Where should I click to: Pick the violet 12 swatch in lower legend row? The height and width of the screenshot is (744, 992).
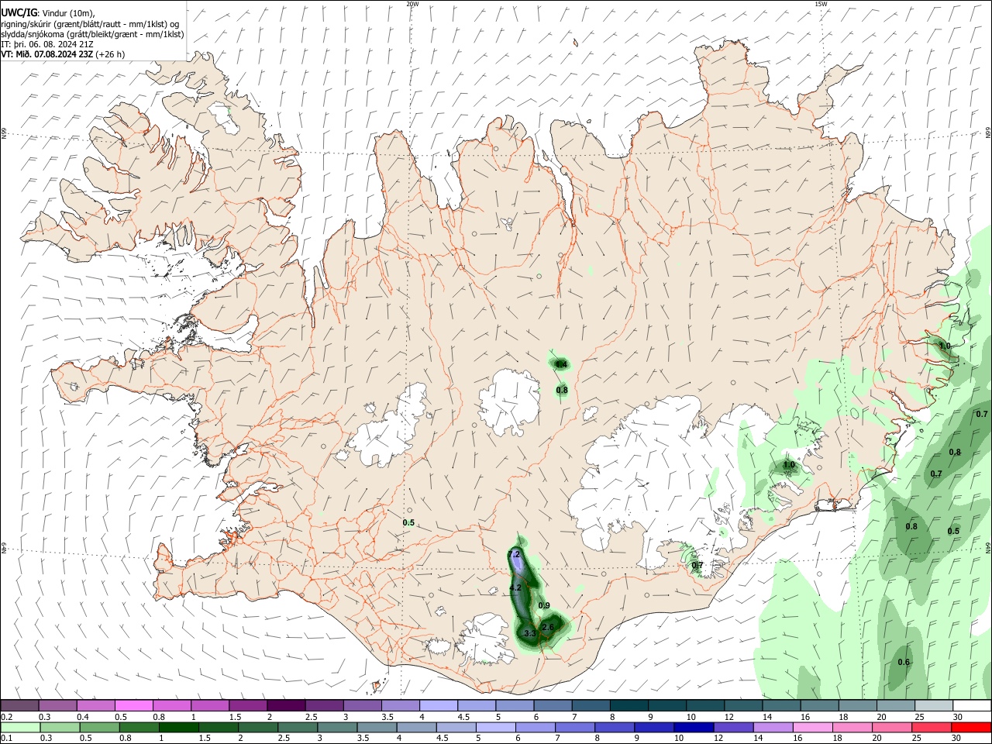[733, 727]
